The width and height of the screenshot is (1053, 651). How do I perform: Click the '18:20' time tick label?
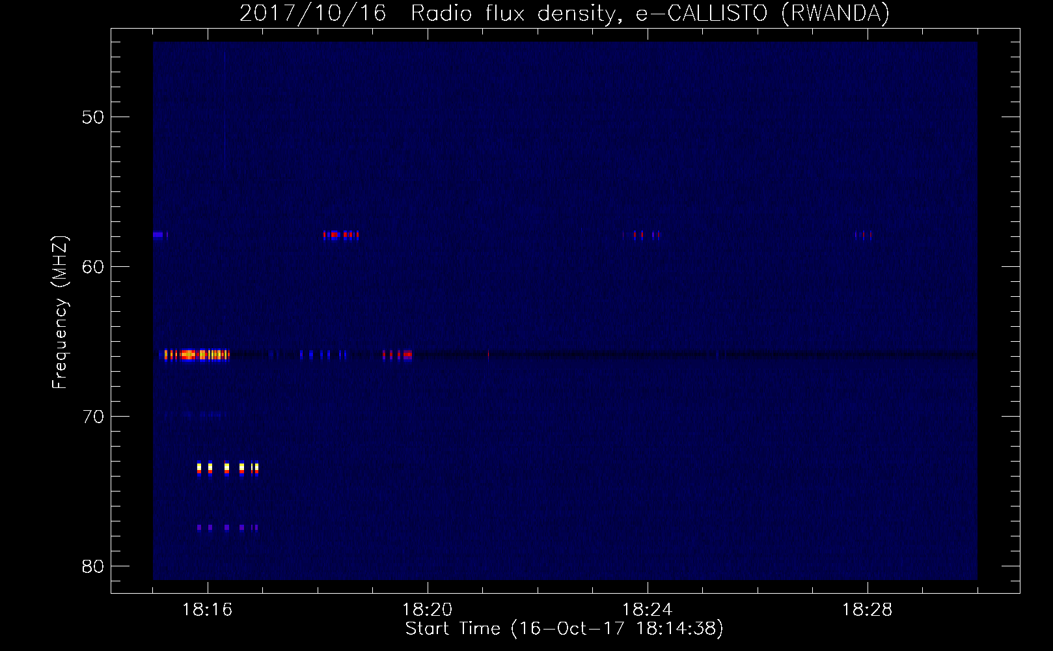(427, 610)
